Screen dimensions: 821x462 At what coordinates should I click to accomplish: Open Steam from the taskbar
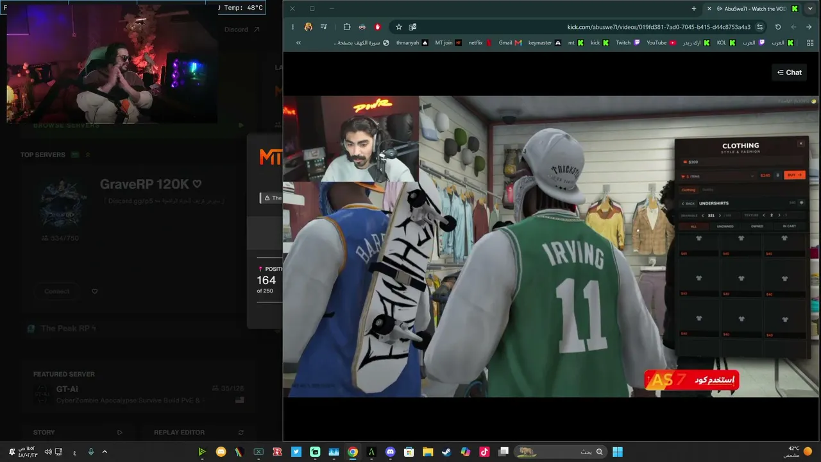click(446, 452)
